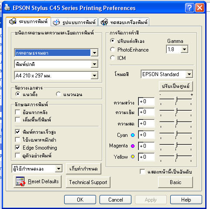
Task: Click the magenta color dot icon
Action: pos(133,146)
